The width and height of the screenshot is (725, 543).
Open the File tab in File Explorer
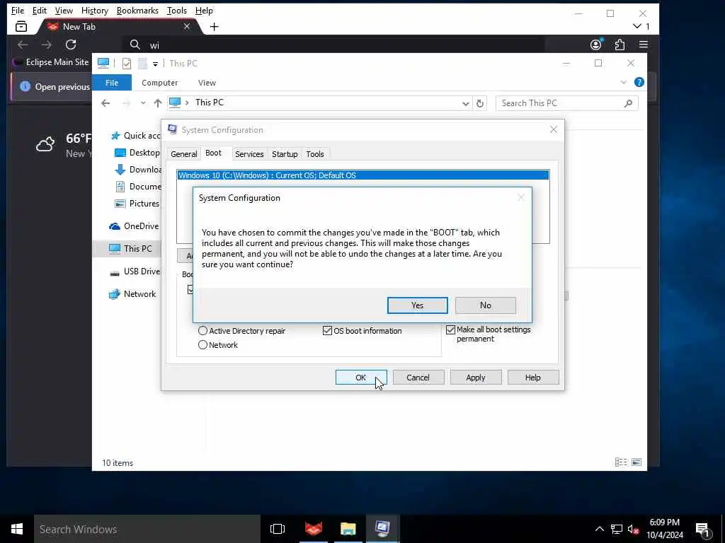point(111,83)
